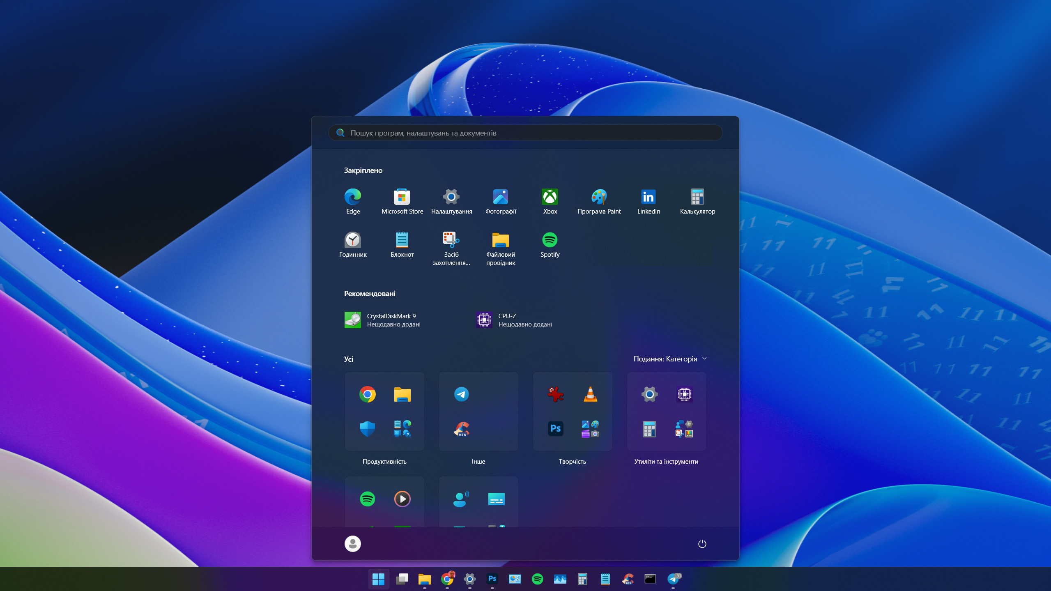Click the power button
The width and height of the screenshot is (1051, 591).
point(702,543)
